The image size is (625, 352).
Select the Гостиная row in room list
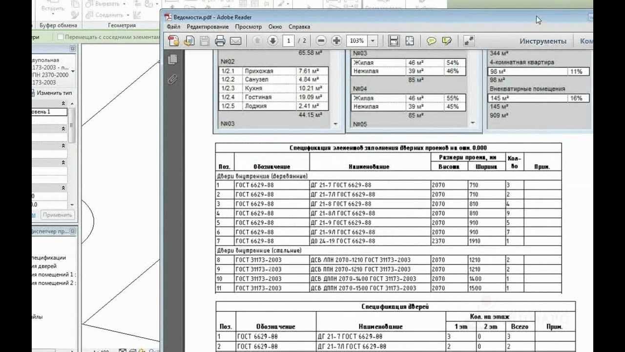(x=273, y=97)
